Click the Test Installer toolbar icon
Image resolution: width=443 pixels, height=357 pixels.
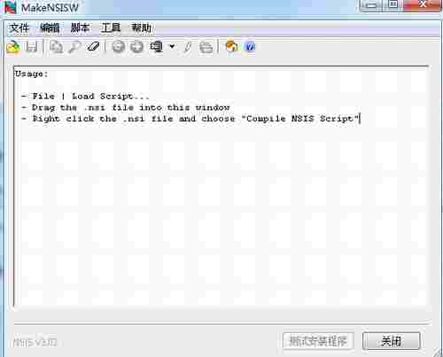[x=137, y=47]
